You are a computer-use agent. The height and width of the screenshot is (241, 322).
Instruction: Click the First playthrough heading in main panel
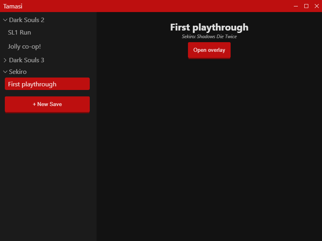[x=209, y=27]
